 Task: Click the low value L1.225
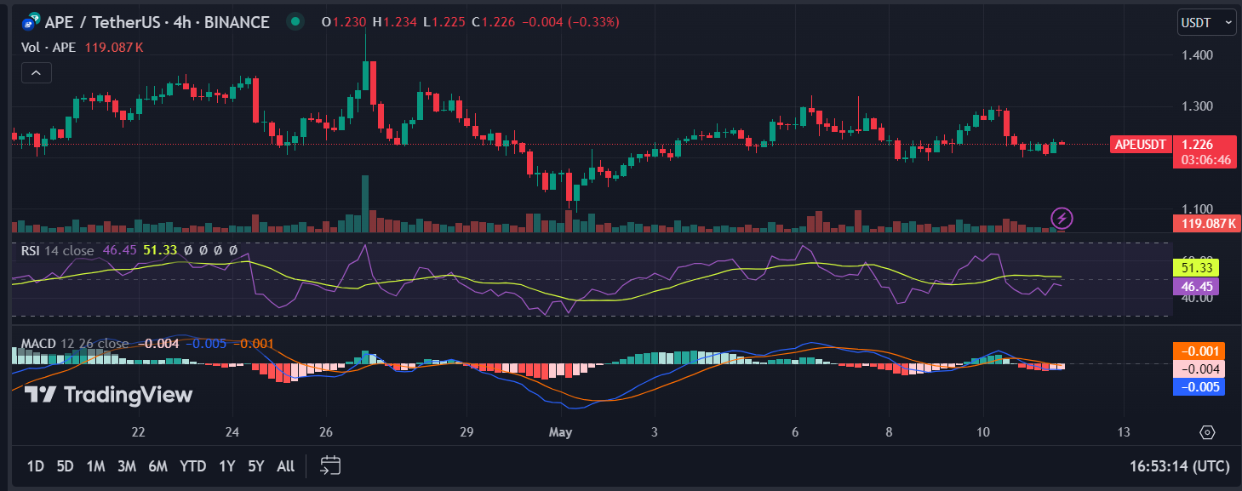(445, 22)
